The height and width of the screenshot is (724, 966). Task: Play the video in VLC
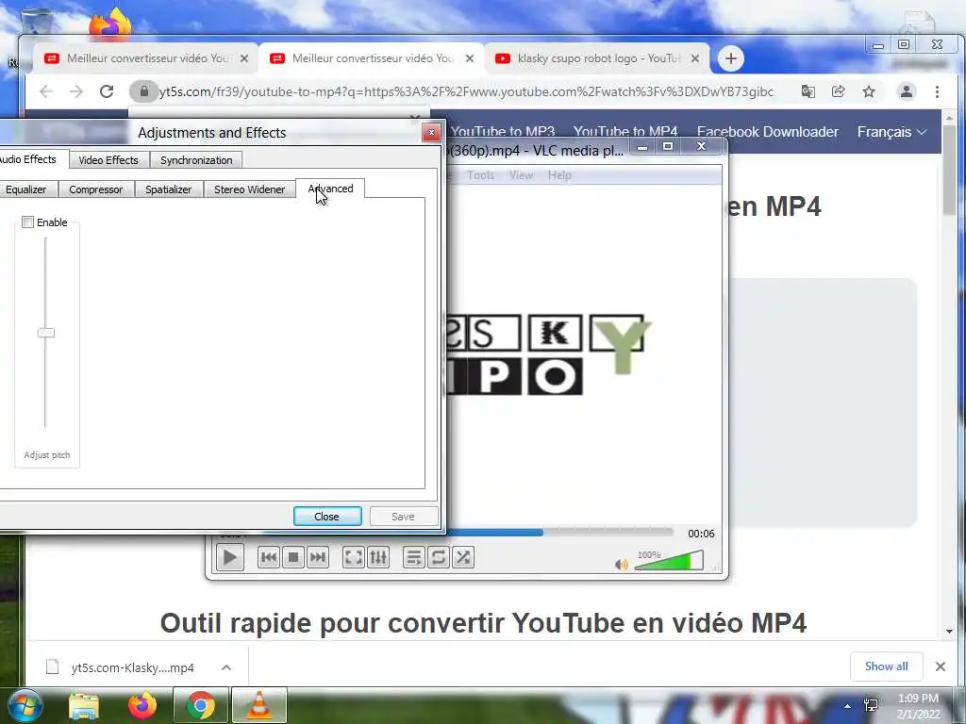click(230, 558)
